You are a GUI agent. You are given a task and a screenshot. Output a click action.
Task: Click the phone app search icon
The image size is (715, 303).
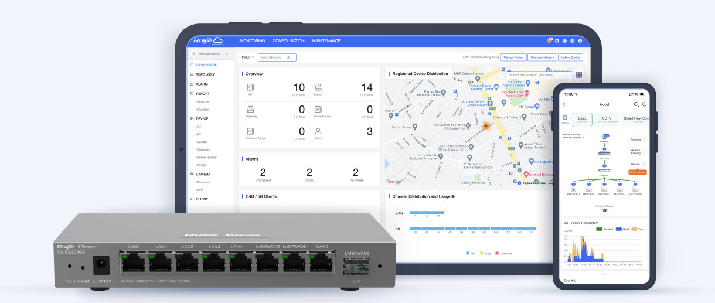636,104
